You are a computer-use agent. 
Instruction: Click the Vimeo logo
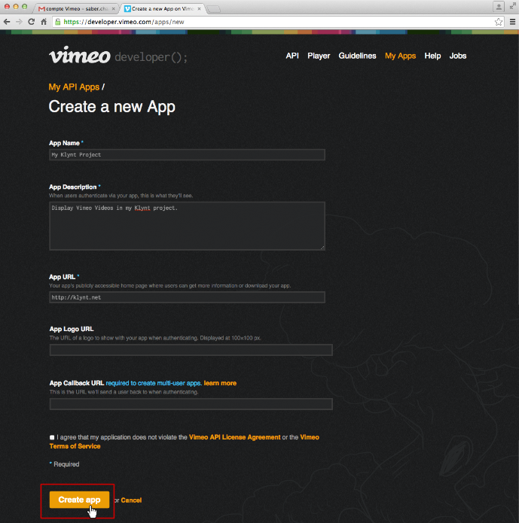[x=80, y=56]
